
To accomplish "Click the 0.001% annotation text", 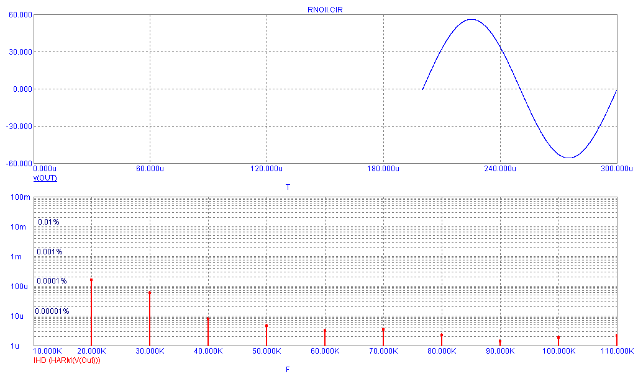I will (49, 252).
